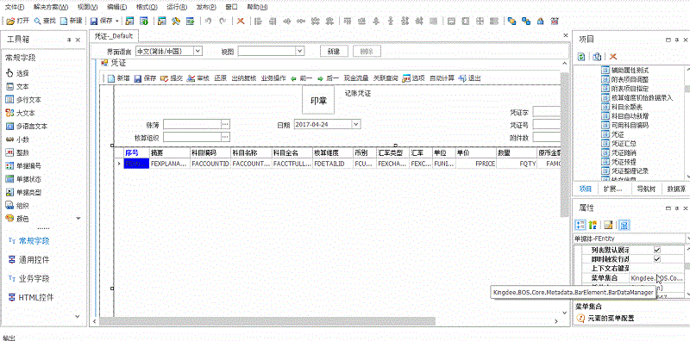Screen dimensions: 690x341
Task: Expand the 日期 date picker dropdown
Action: [x=356, y=124]
